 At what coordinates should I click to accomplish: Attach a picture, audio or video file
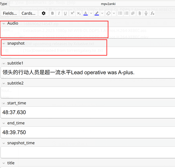tap(140, 13)
